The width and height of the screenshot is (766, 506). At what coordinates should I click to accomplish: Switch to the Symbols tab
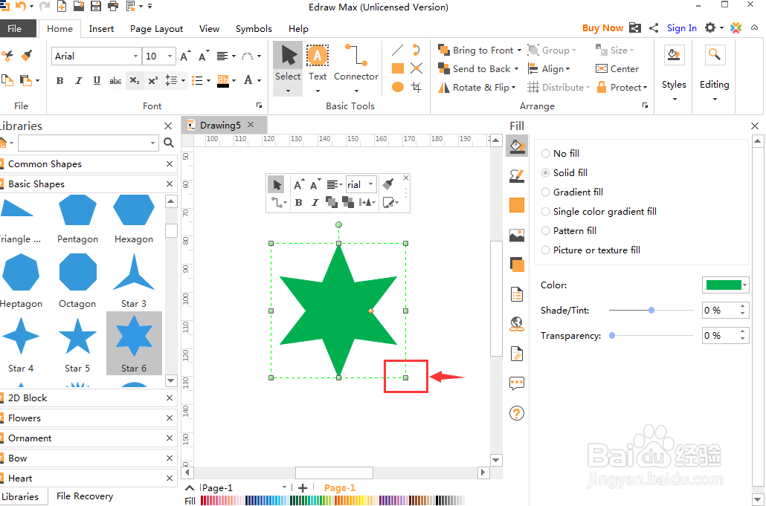point(254,29)
